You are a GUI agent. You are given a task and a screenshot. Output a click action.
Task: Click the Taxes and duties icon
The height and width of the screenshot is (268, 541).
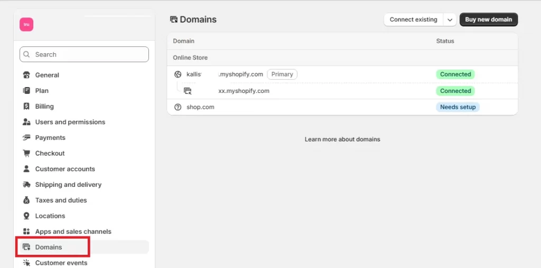click(x=26, y=200)
